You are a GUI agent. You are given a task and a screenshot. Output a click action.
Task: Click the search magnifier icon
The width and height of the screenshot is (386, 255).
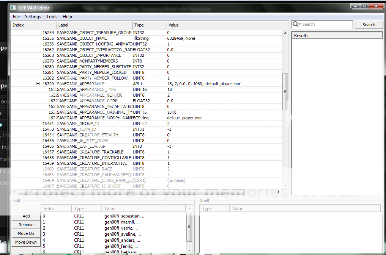coord(296,24)
